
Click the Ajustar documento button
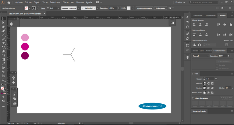(144, 8)
